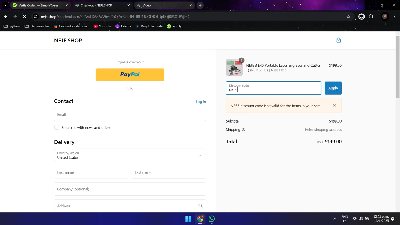Open the YouTube bookmark
Screen dimensions: 400x225
102,26
